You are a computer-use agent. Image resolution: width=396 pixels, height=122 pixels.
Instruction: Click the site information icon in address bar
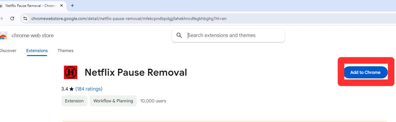click(25, 18)
